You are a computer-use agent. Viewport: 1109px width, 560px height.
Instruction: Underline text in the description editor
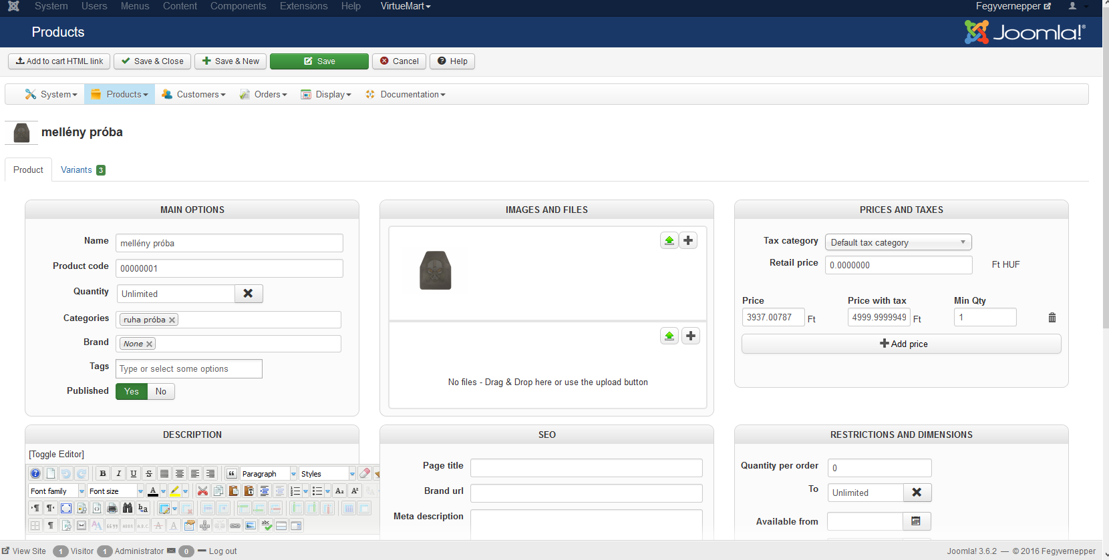pyautogui.click(x=134, y=473)
